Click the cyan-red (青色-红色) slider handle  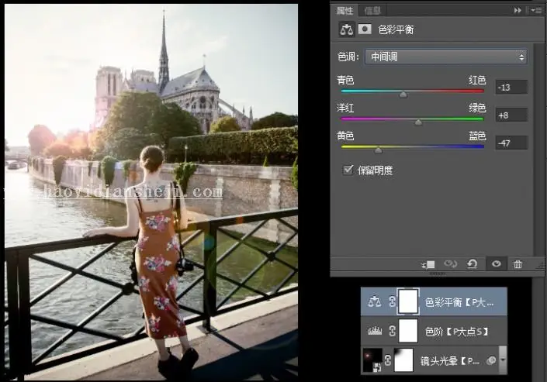tap(403, 94)
